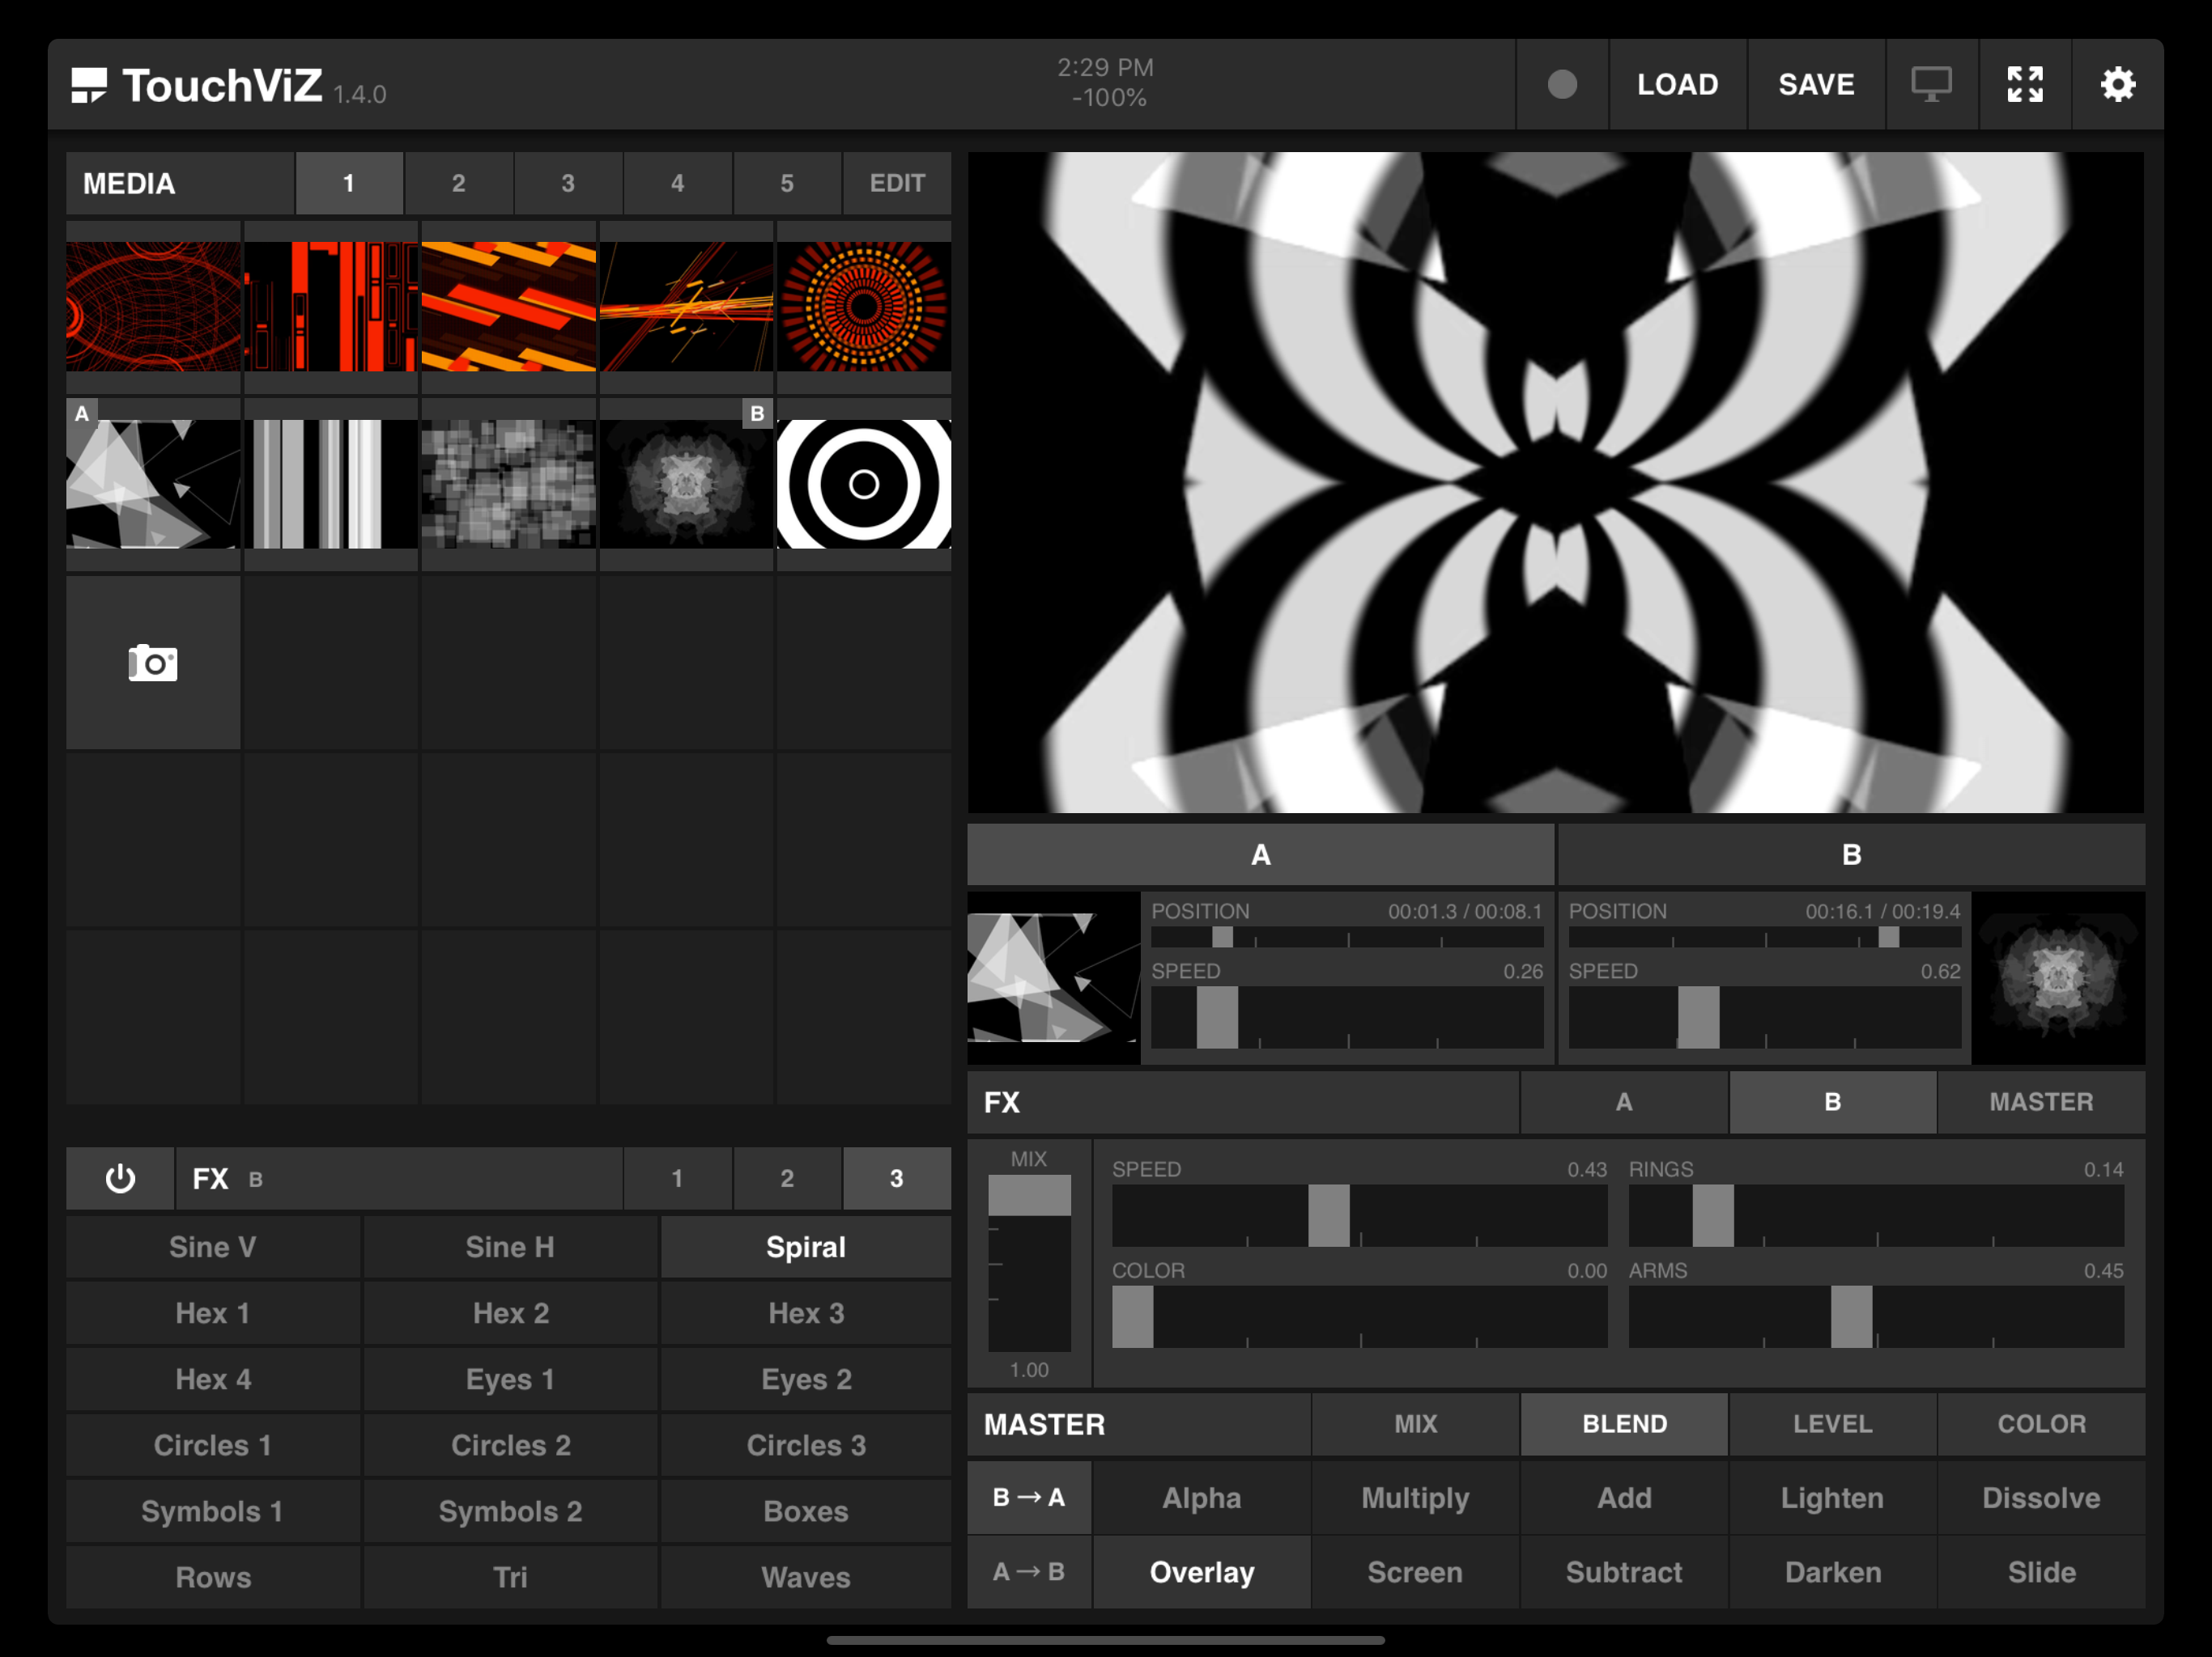Open the Master LEVEL tab
The height and width of the screenshot is (1657, 2212).
[1832, 1424]
